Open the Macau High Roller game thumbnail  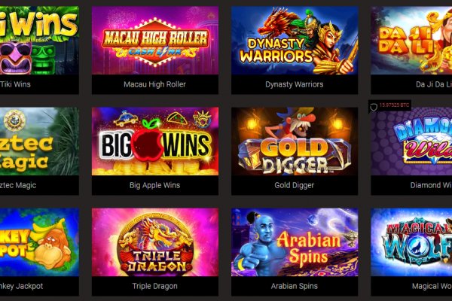coord(155,41)
